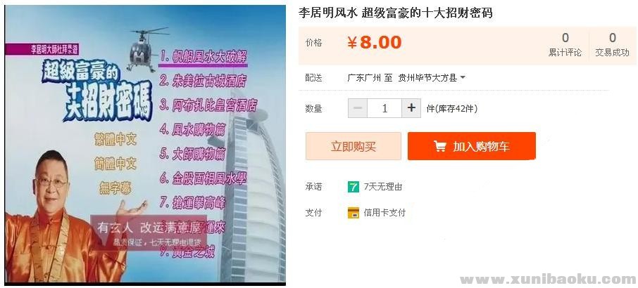
Task: Open 累计评论 review count
Action: click(x=565, y=45)
